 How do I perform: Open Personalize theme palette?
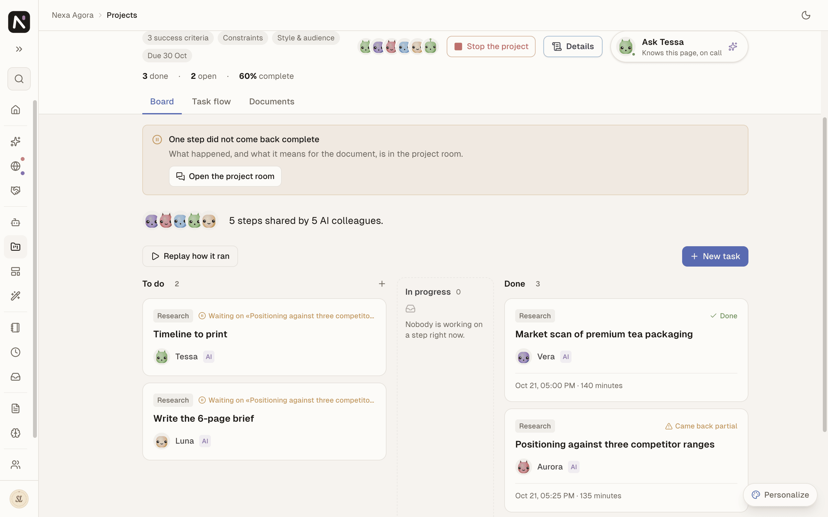pos(780,495)
